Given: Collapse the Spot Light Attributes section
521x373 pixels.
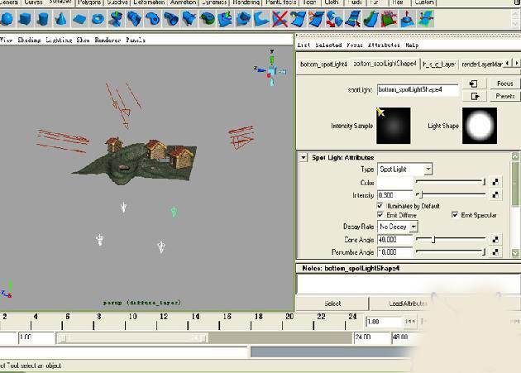Looking at the screenshot, I should coord(304,157).
